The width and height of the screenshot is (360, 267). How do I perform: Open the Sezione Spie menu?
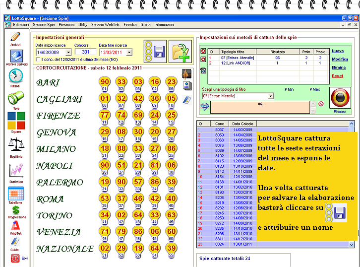(x=44, y=25)
